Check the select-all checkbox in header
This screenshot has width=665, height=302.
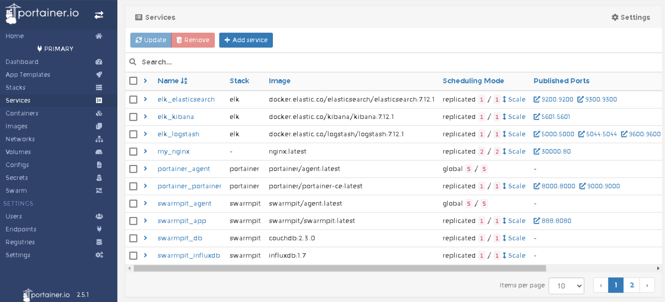(x=133, y=80)
